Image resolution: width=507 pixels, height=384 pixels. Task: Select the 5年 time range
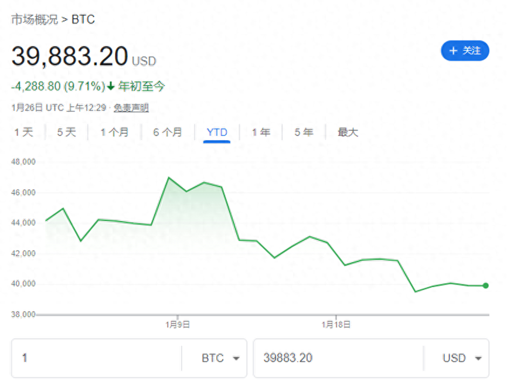304,132
